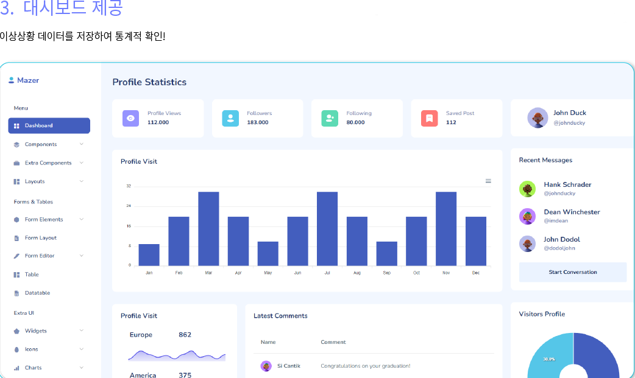The width and height of the screenshot is (635, 378).
Task: Open the Datatable menu item
Action: pyautogui.click(x=49, y=293)
